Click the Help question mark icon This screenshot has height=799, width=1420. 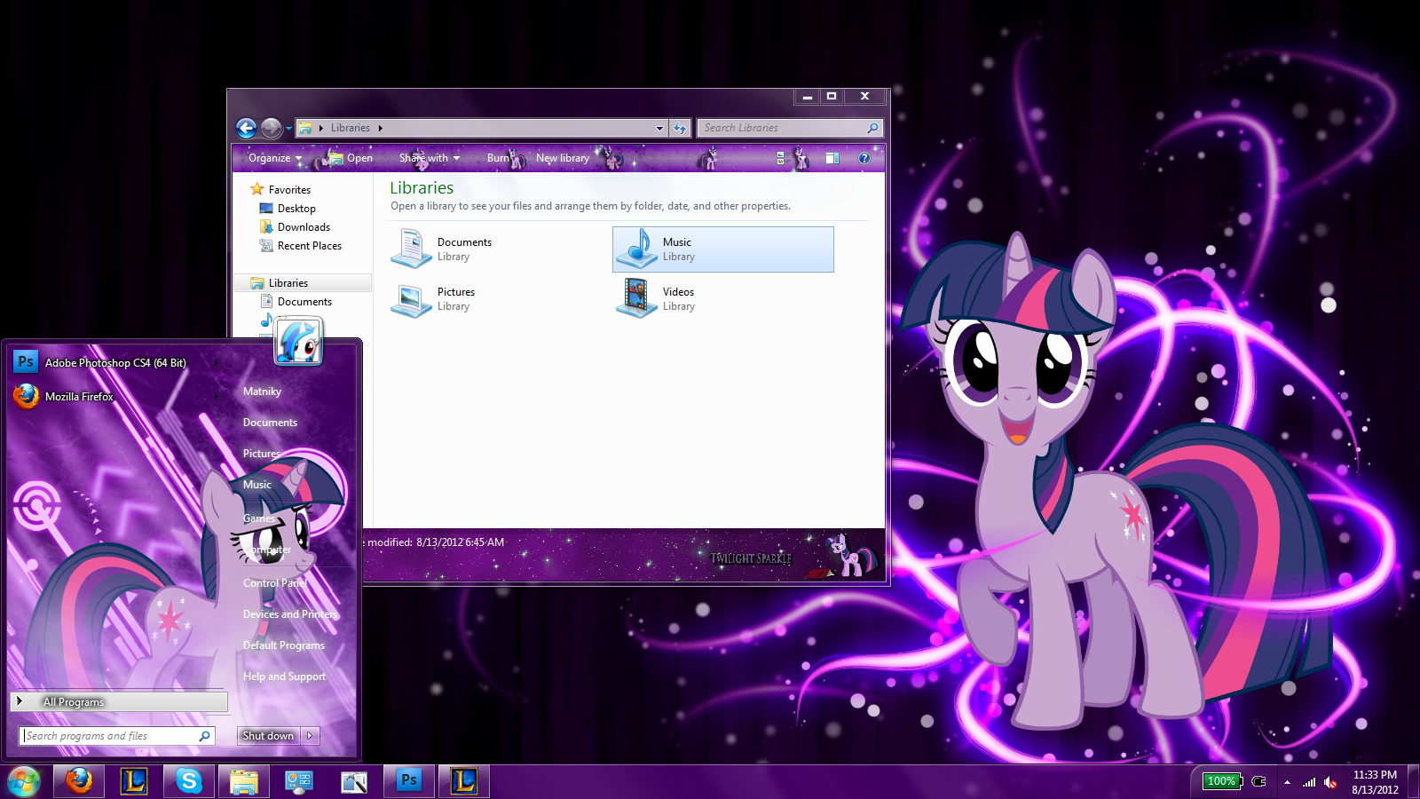[864, 158]
